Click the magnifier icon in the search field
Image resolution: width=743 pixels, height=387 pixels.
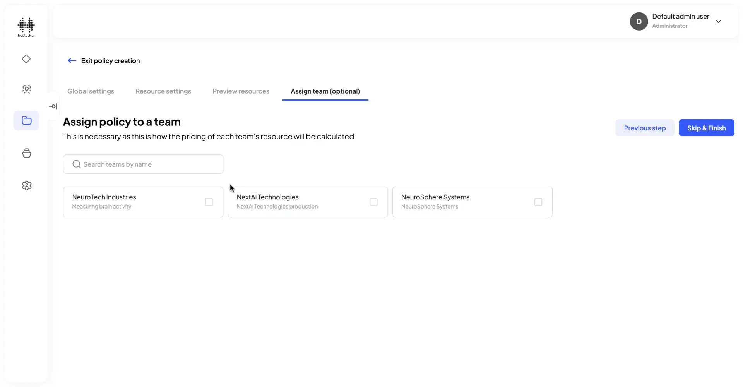(76, 164)
